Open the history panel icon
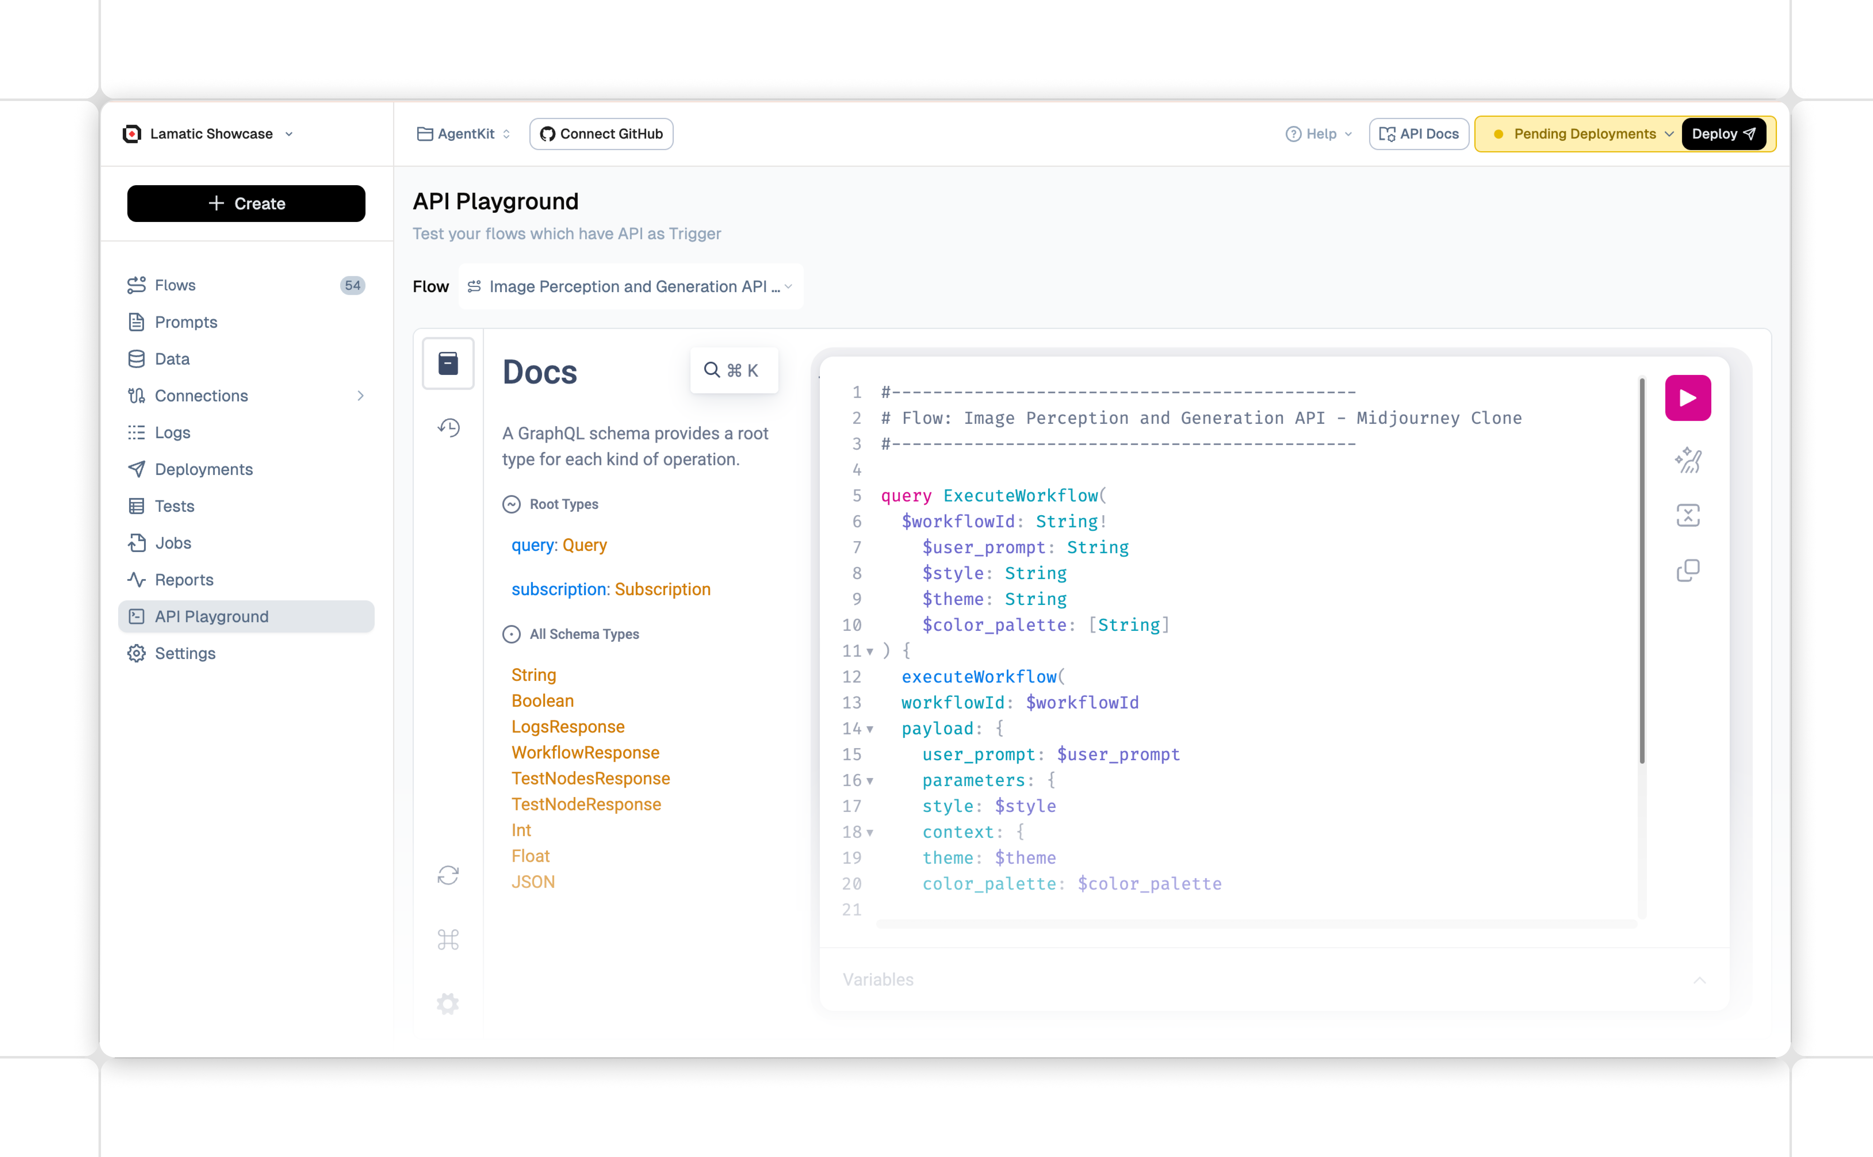The width and height of the screenshot is (1873, 1157). 448,428
